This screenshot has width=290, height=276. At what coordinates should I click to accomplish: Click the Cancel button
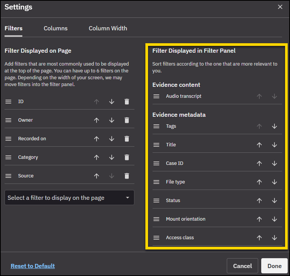pos(242,266)
